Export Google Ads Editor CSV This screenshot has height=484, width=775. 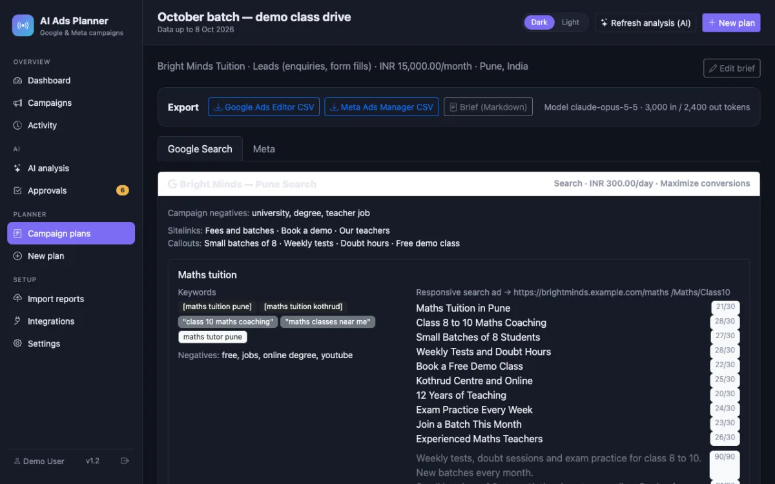(x=263, y=107)
